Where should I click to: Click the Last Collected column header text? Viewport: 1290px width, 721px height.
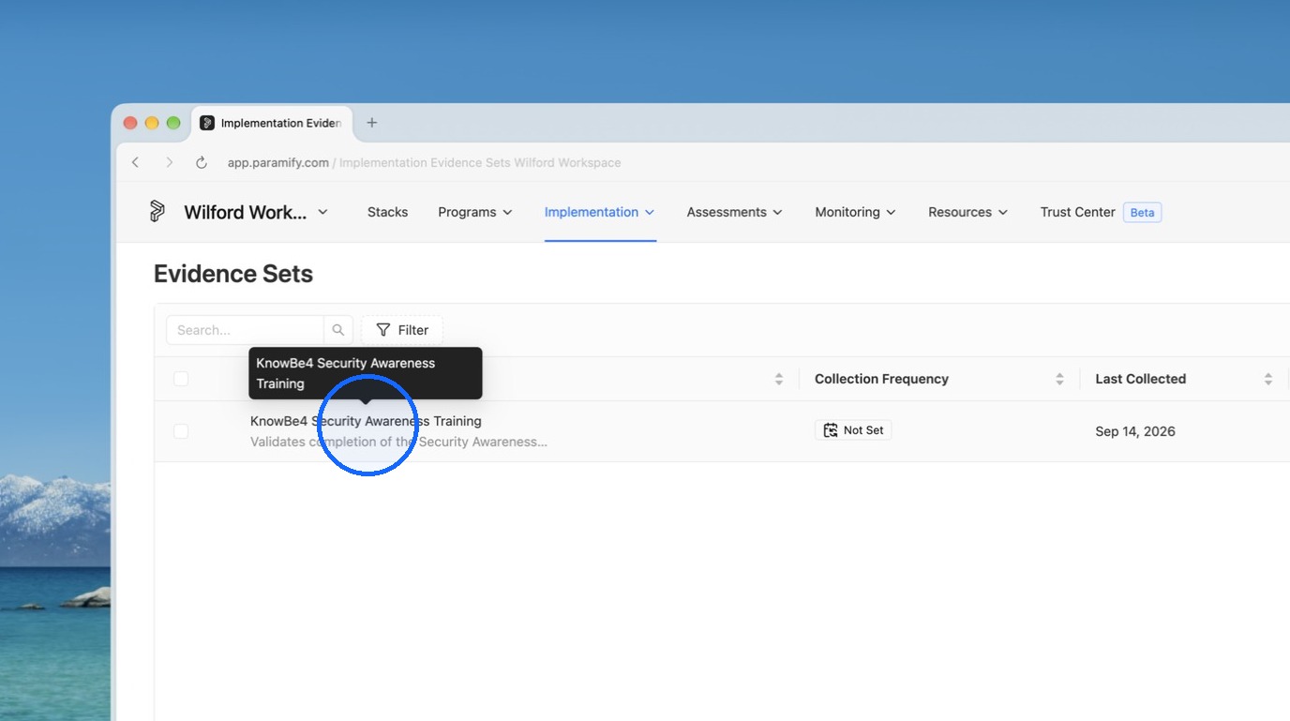click(x=1141, y=379)
